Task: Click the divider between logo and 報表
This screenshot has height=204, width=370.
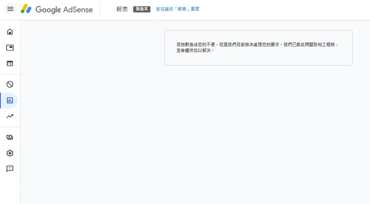Action: click(100, 10)
